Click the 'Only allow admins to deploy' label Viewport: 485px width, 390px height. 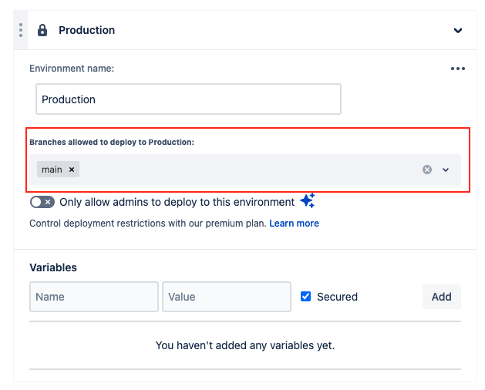(x=177, y=202)
